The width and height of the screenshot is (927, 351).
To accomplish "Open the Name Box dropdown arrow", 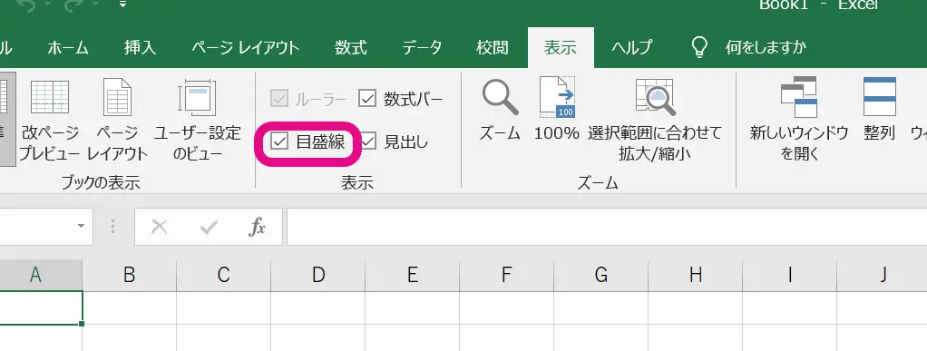I will pyautogui.click(x=81, y=227).
